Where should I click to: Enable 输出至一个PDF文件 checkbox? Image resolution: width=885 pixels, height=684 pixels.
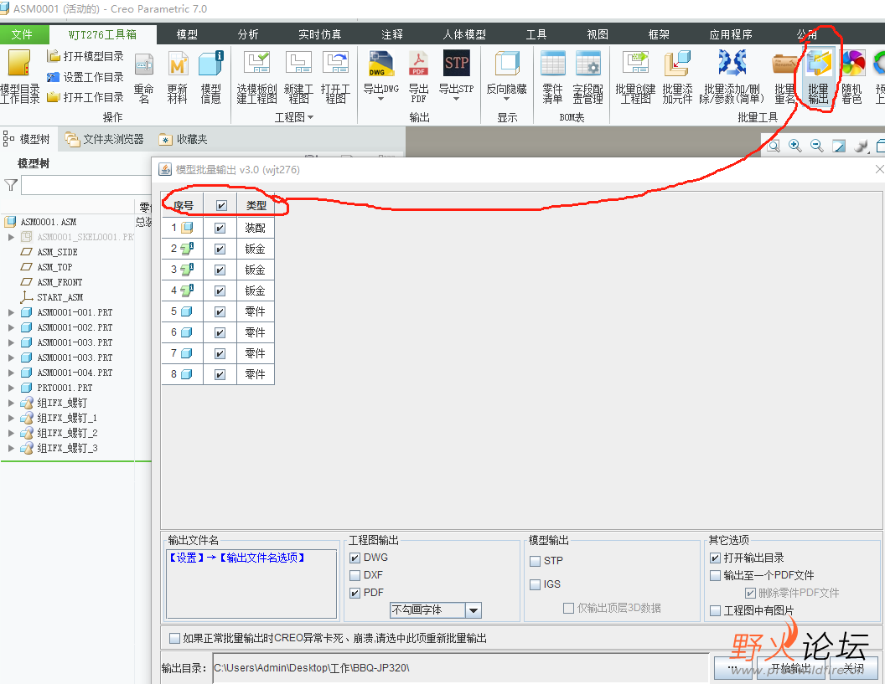[x=715, y=575]
